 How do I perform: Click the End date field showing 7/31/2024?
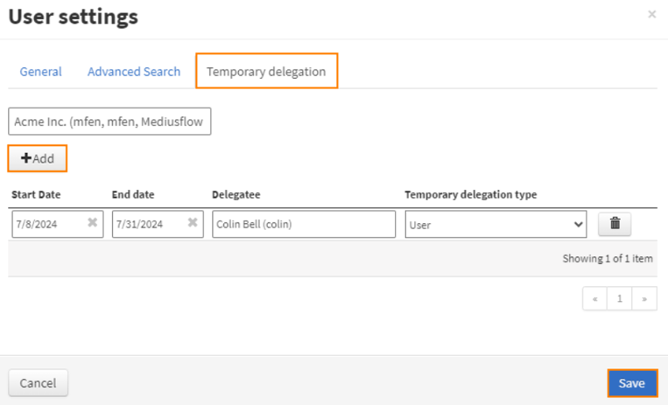click(148, 225)
